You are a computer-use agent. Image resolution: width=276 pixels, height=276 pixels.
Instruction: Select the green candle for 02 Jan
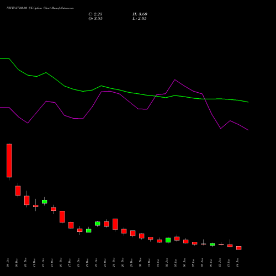[168, 240]
